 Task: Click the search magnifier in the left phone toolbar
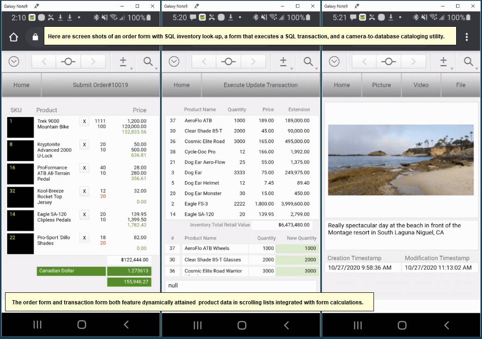click(x=148, y=62)
